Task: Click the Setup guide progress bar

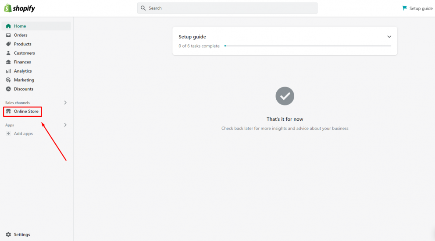Action: (308, 46)
